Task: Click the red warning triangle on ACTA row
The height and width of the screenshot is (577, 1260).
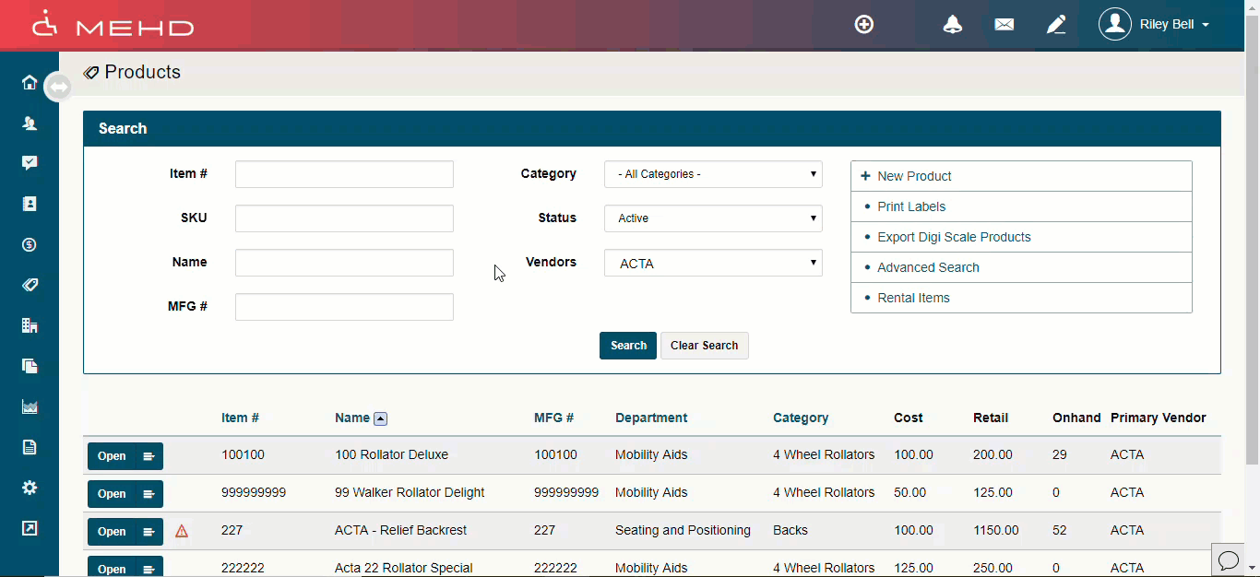Action: coord(182,531)
